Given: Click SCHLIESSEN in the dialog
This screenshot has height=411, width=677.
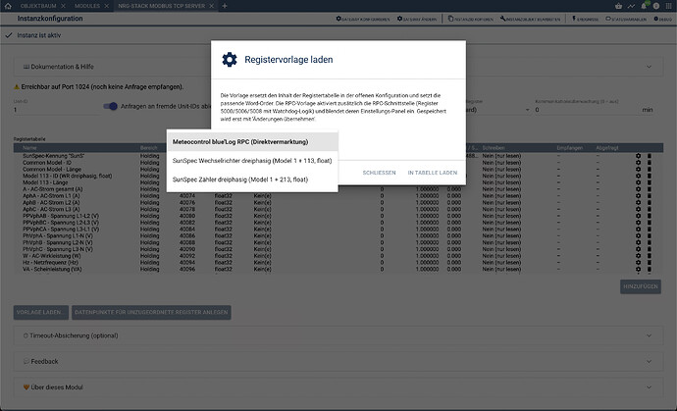Looking at the screenshot, I should (x=379, y=173).
